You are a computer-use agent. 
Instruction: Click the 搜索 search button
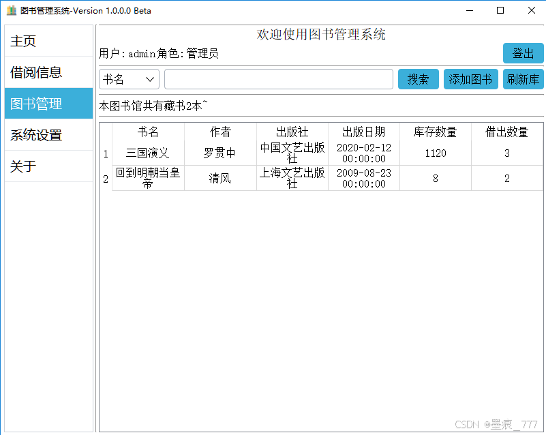(x=419, y=79)
